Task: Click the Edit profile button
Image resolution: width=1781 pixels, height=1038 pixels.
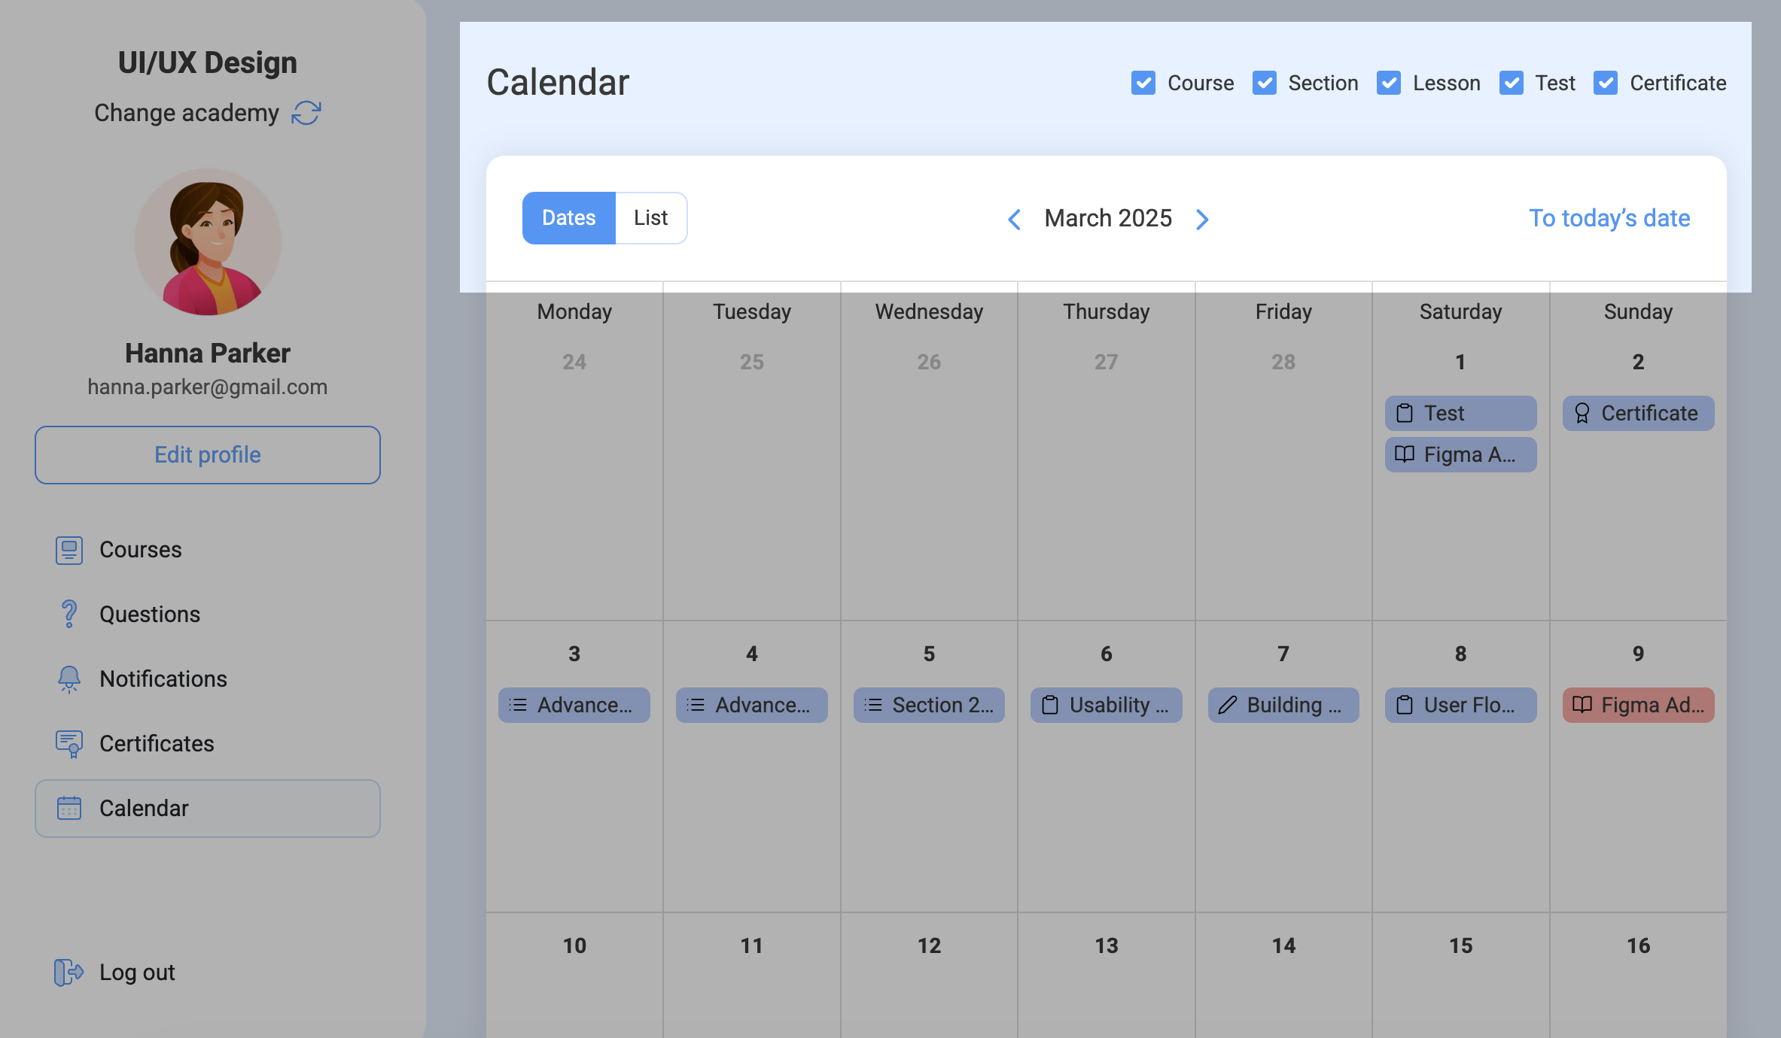Action: (208, 455)
